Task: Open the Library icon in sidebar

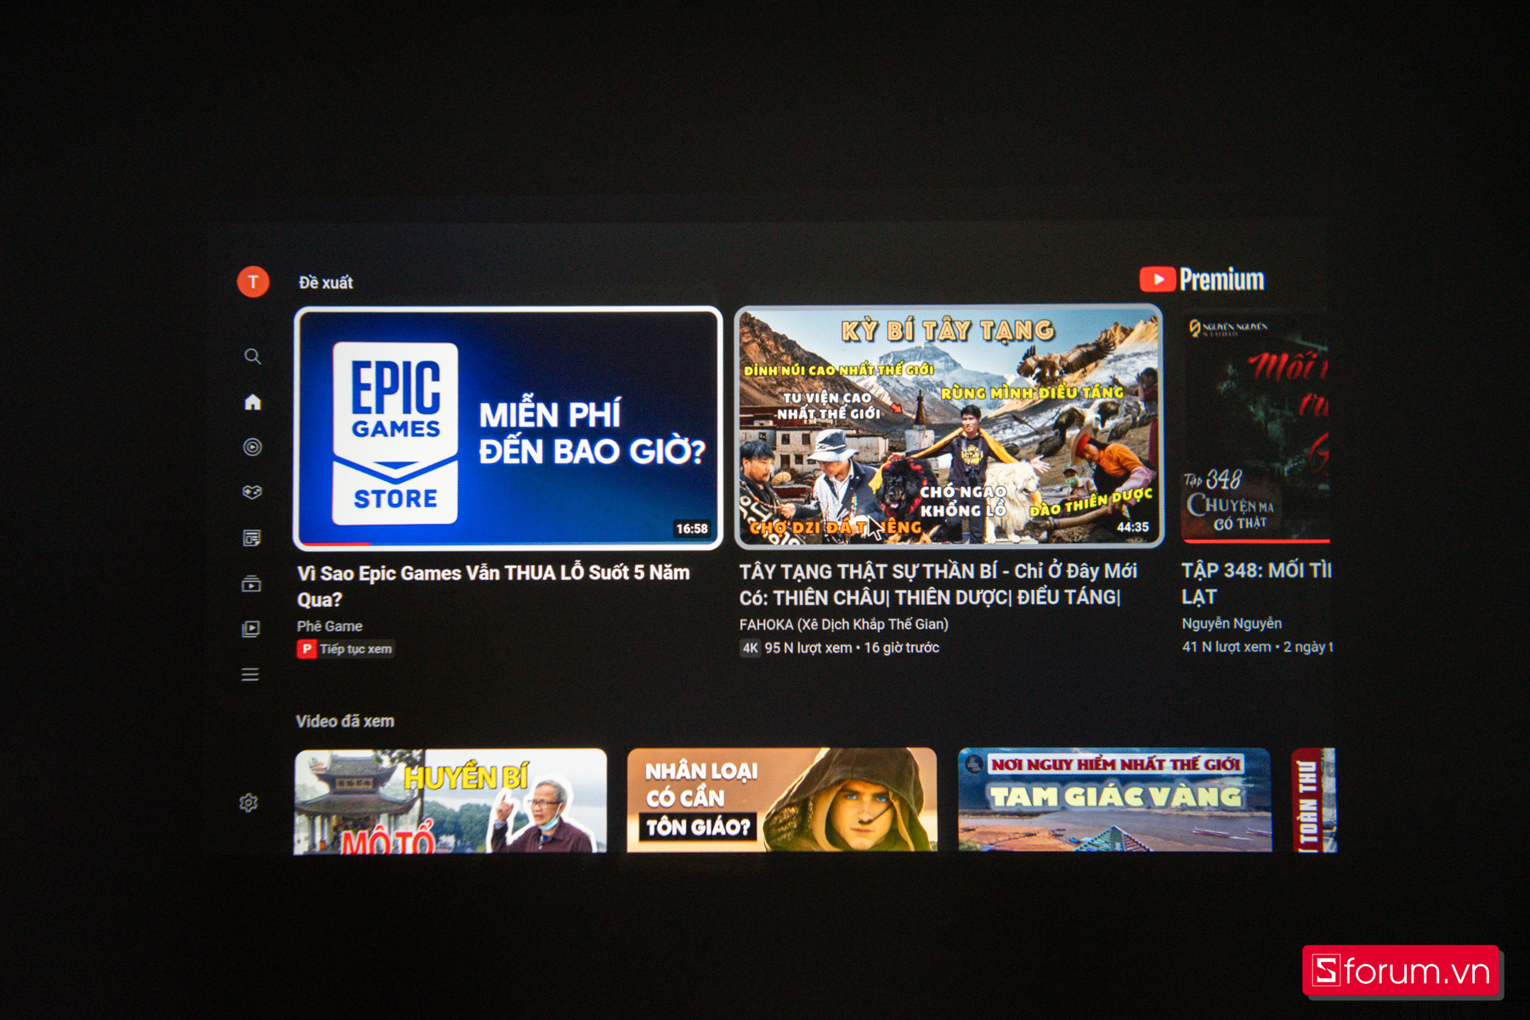Action: (251, 629)
